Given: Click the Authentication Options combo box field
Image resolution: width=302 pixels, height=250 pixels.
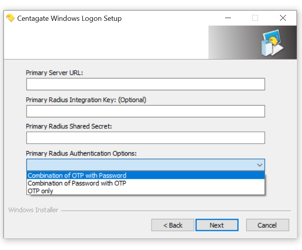Looking at the screenshot, I should (x=146, y=165).
